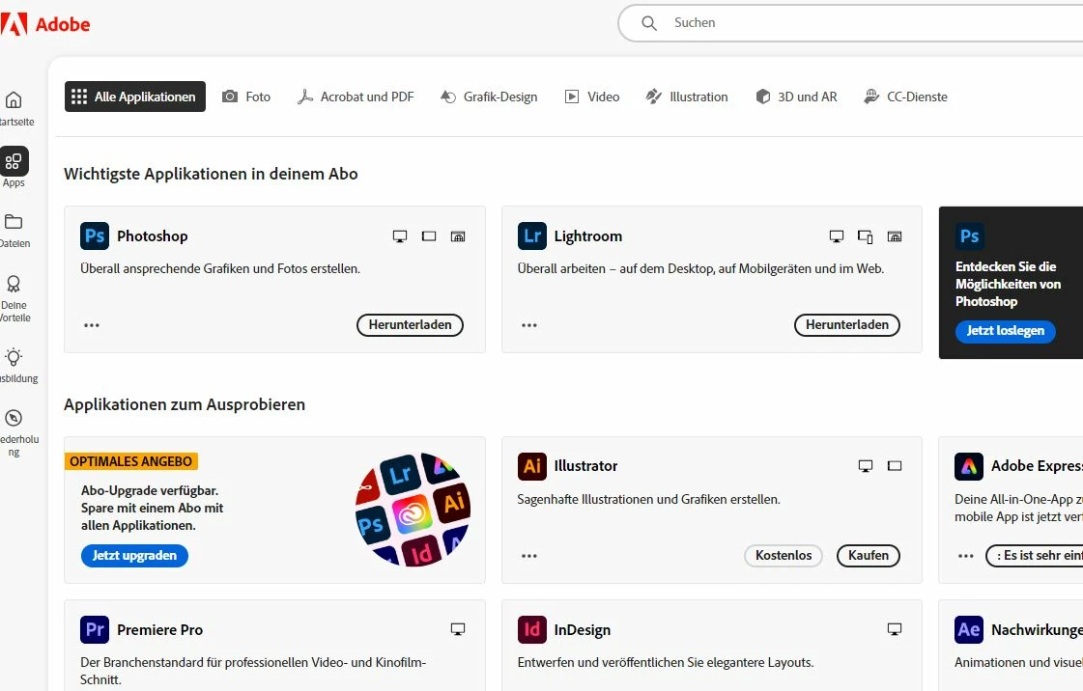Open Photoshop more options menu
The height and width of the screenshot is (691, 1083).
[x=92, y=325]
